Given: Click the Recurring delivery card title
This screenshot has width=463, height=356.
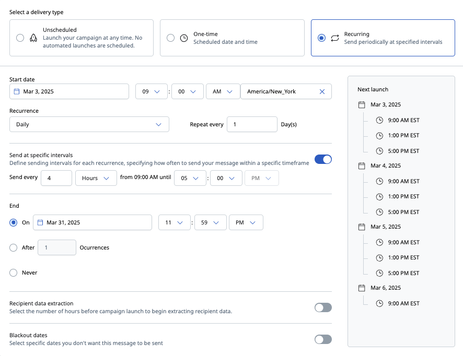Looking at the screenshot, I should coord(357,34).
